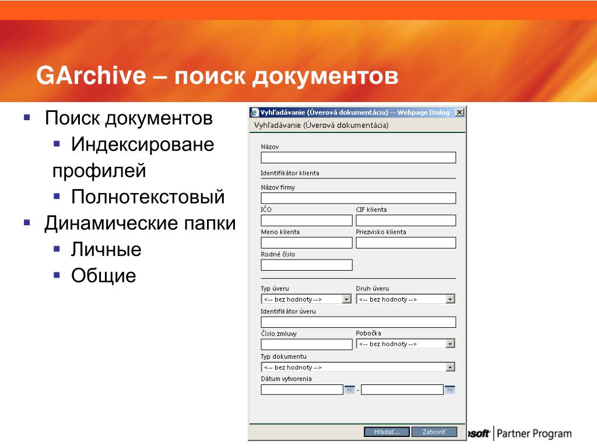Select the IČO text field
The height and width of the screenshot is (448, 597).
coord(307,220)
